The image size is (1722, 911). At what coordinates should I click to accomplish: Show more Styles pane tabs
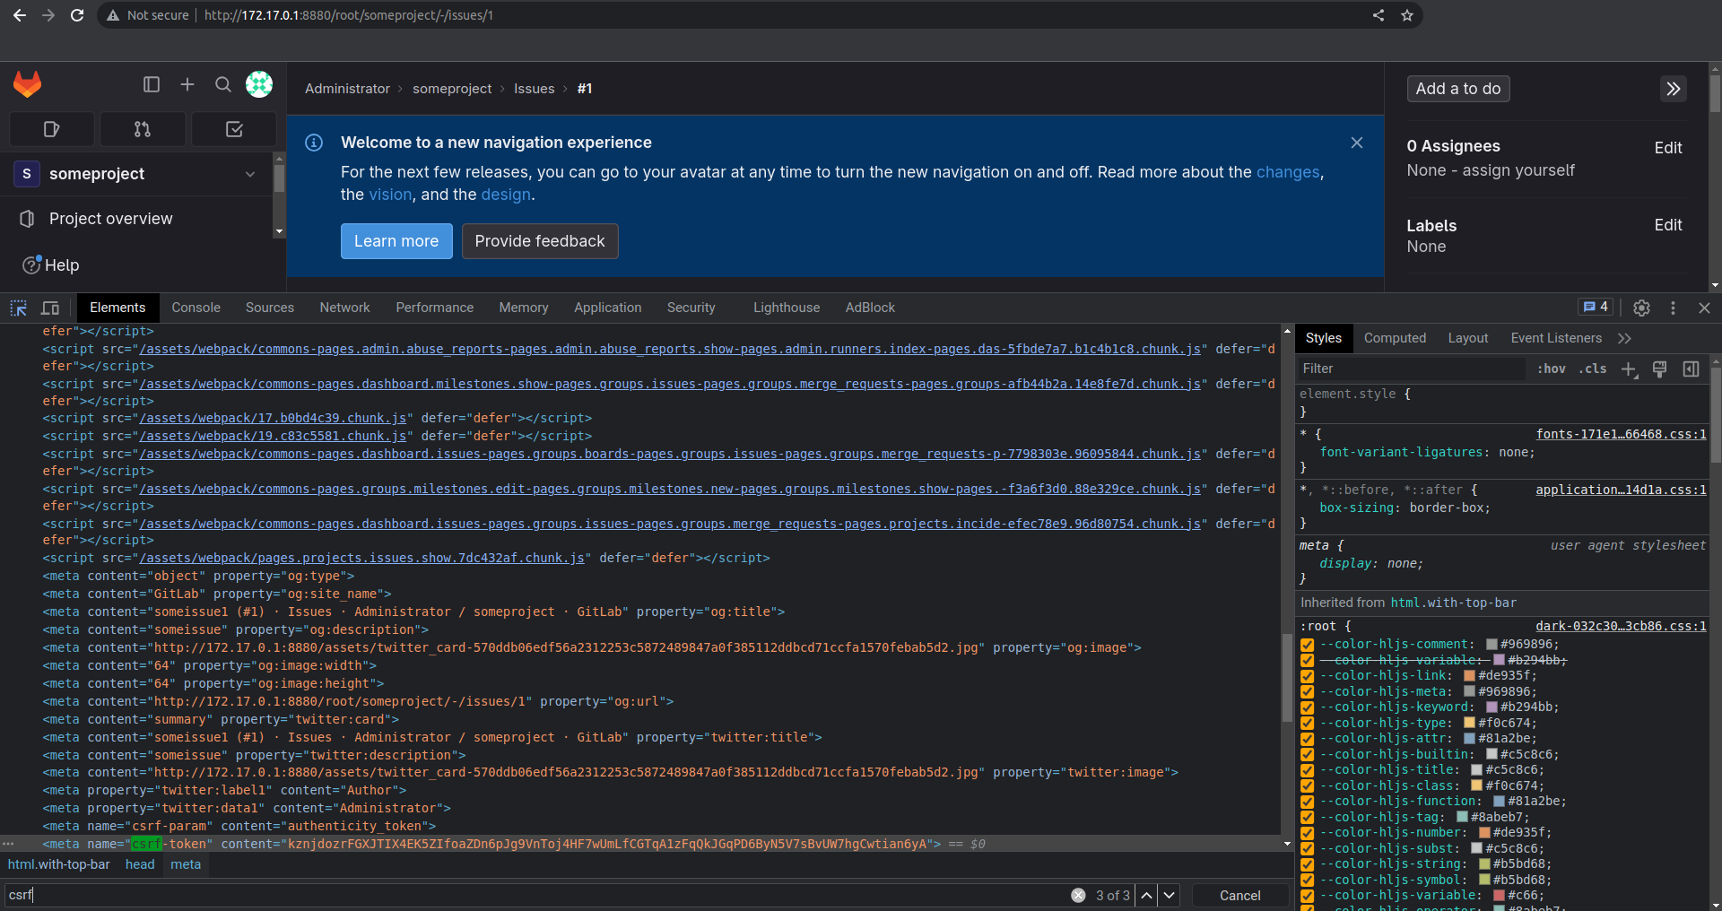click(1624, 338)
